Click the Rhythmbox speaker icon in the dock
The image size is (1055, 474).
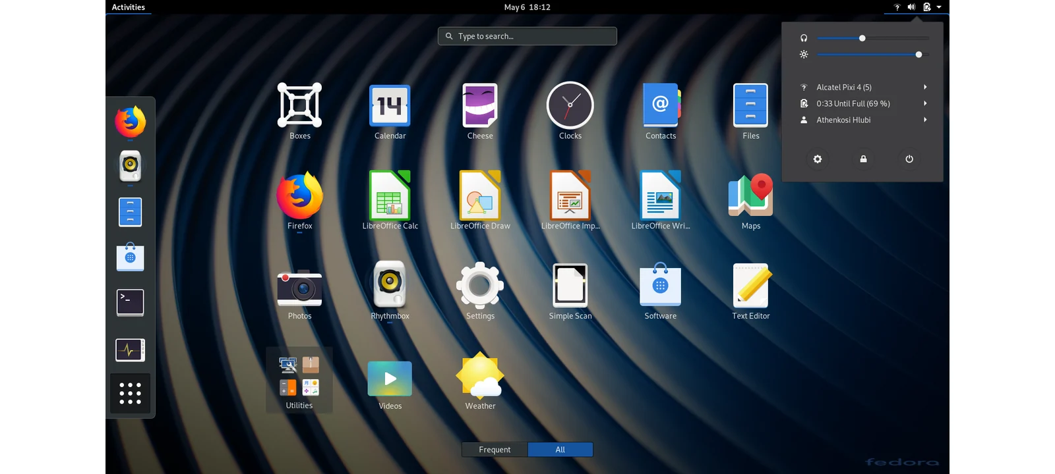[x=130, y=166]
